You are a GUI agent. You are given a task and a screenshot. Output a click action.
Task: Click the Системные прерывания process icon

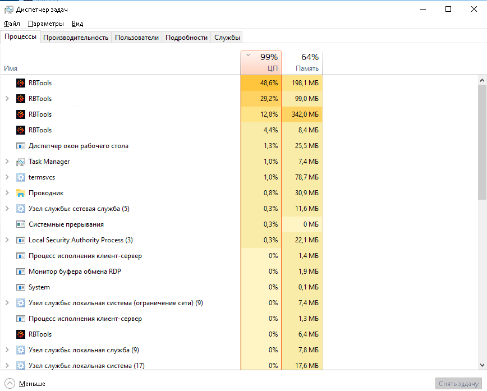tap(21, 224)
